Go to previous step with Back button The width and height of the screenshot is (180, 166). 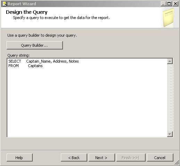(74, 157)
